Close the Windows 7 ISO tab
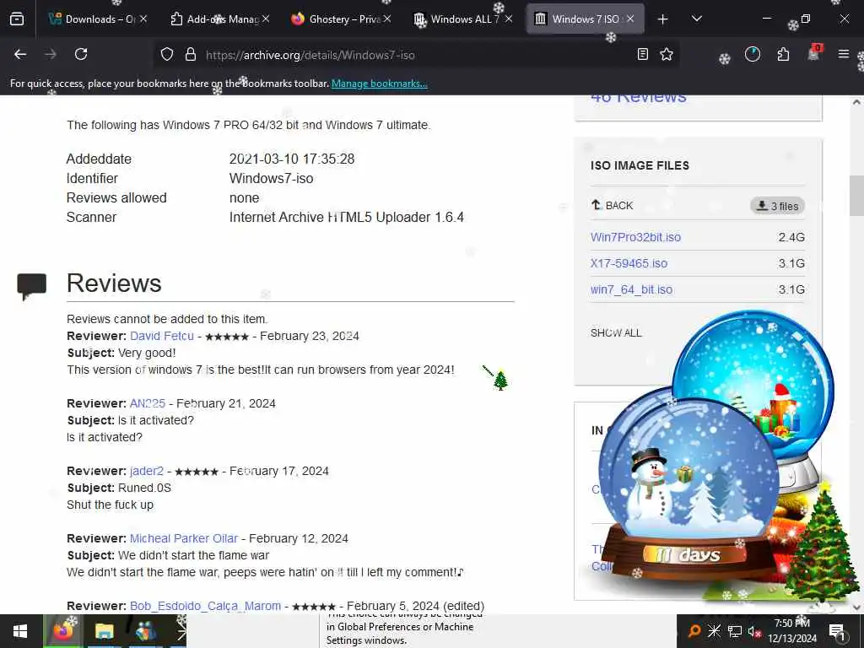Viewport: 864px width, 648px height. (x=630, y=19)
